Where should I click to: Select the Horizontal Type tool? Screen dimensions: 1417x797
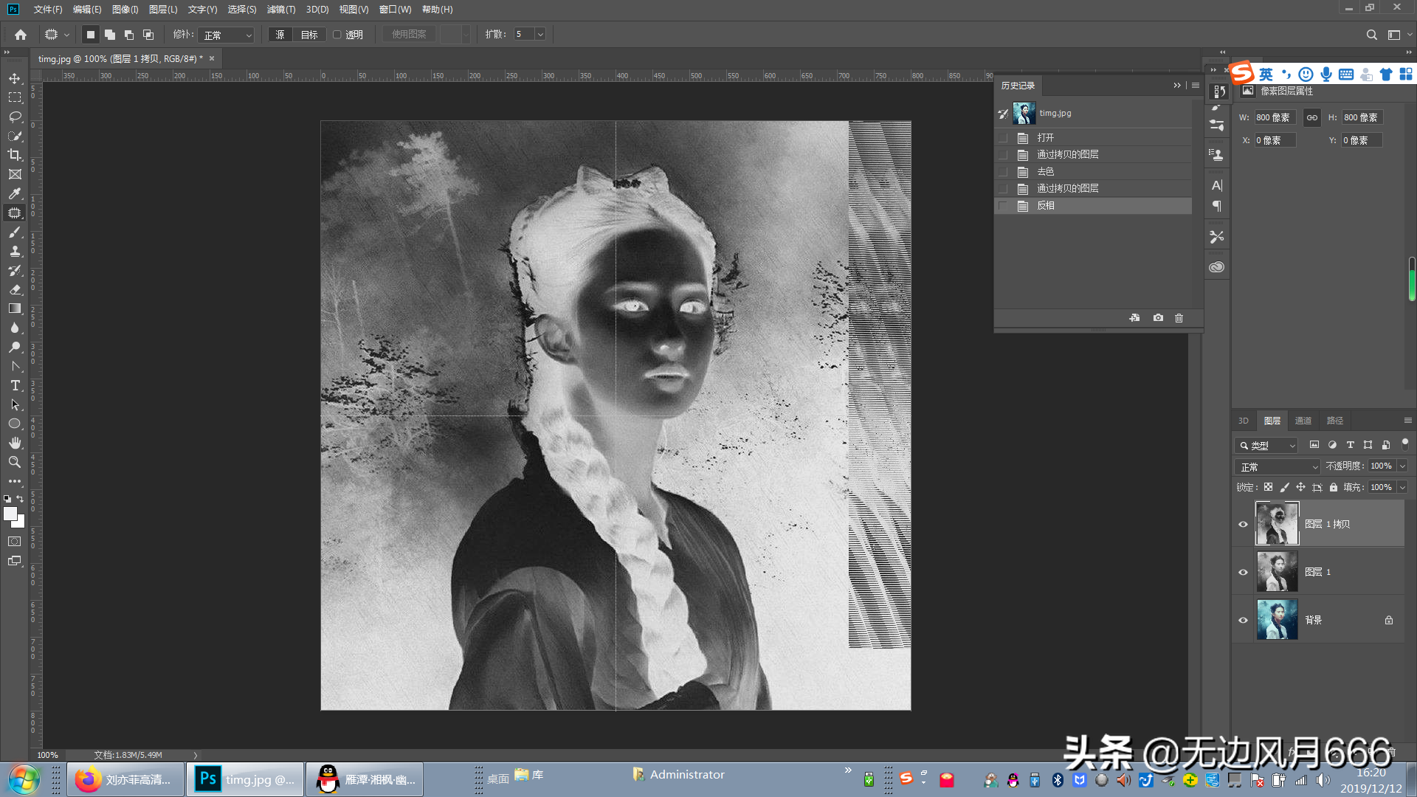pos(15,385)
